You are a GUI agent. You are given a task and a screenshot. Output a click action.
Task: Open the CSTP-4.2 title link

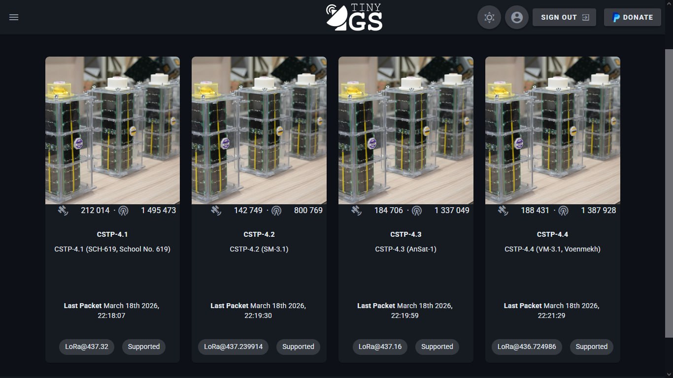point(259,234)
